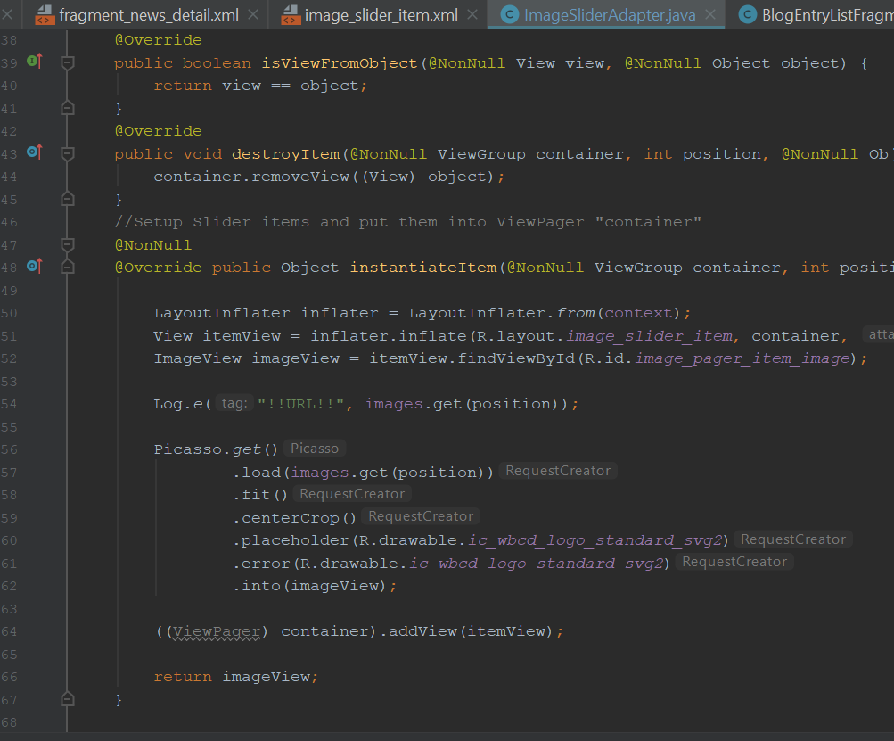The image size is (894, 741).
Task: Close the fragment_news_detail.xml tab
Action: [x=254, y=15]
